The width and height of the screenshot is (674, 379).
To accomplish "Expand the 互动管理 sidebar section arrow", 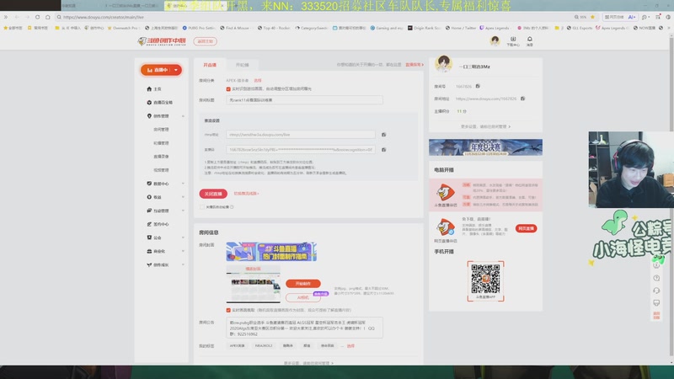I will (183, 211).
